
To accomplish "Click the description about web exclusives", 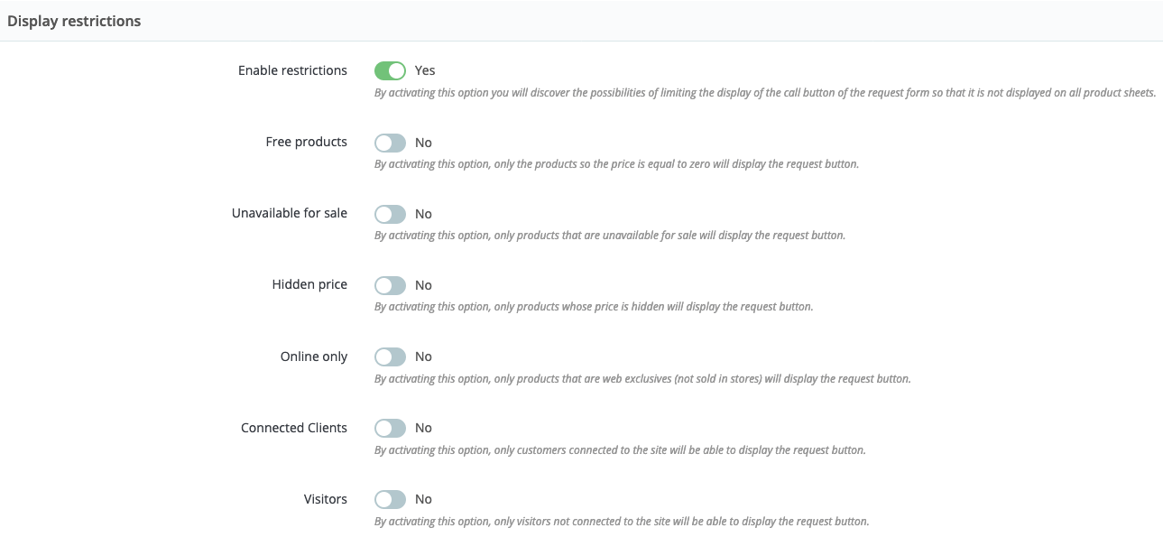I will tap(642, 379).
